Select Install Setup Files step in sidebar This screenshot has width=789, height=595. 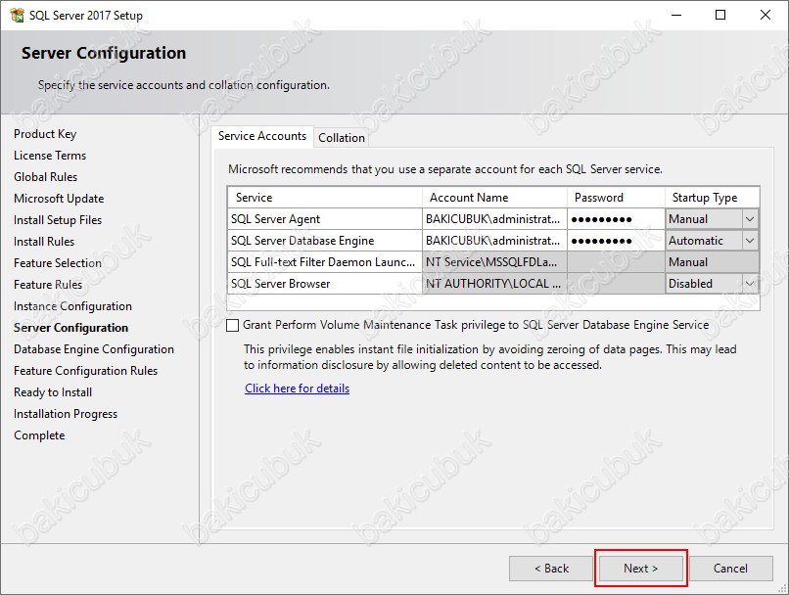tap(58, 220)
